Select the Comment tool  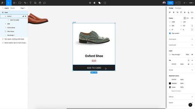pyautogui.click(x=44, y=3)
